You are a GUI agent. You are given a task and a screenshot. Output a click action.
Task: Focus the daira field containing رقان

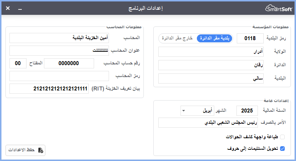tap(211, 65)
